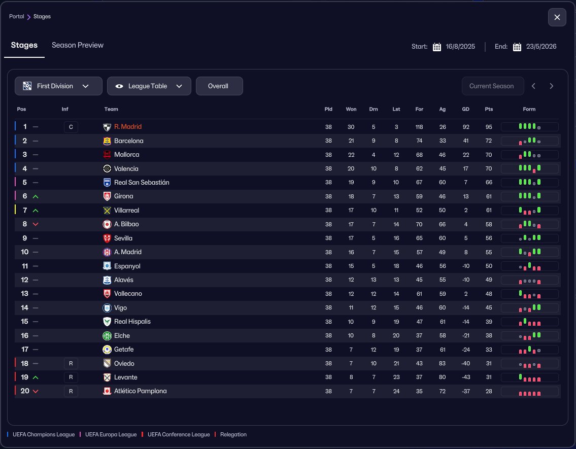Viewport: 576px width, 449px height.
Task: Go to the next season arrow
Action: click(x=552, y=86)
